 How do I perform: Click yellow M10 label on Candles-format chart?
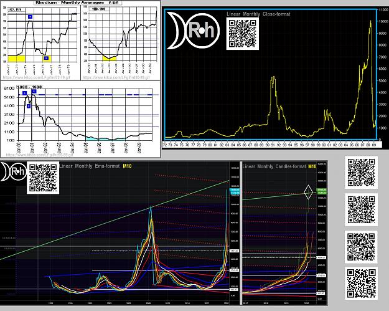pyautogui.click(x=312, y=166)
